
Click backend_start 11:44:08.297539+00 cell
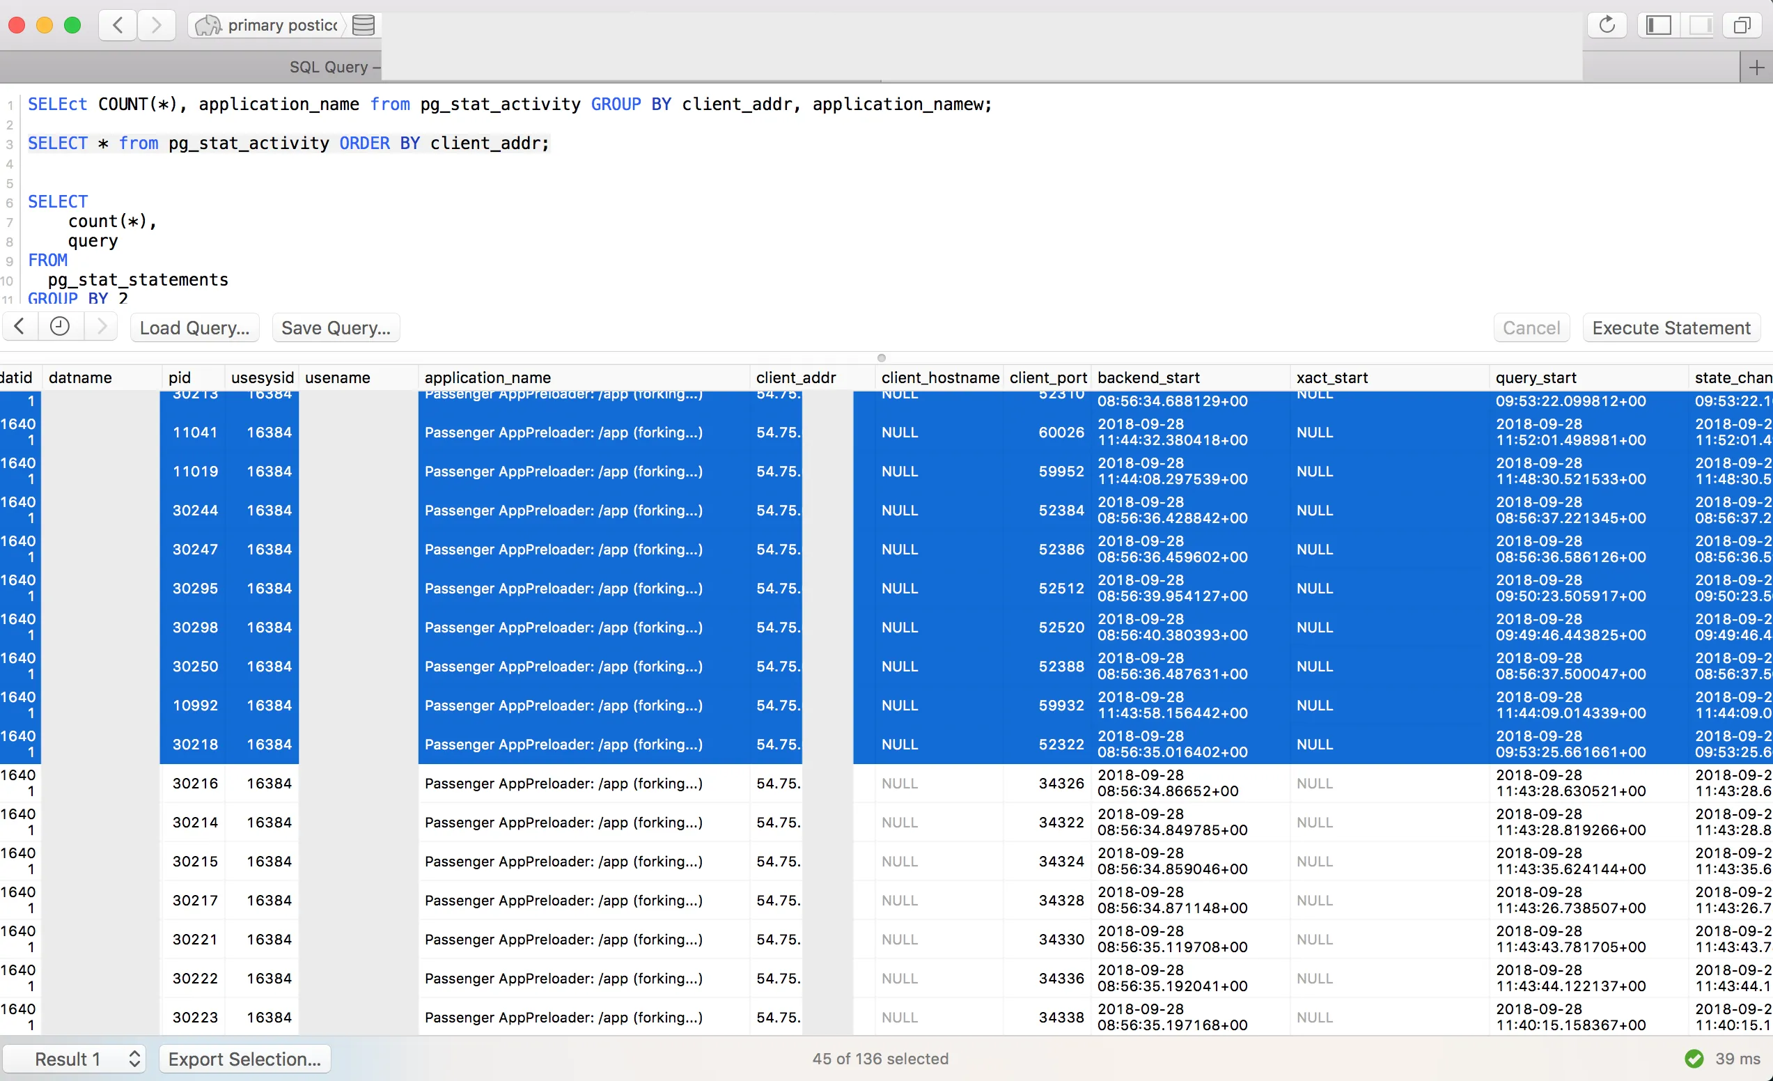click(x=1192, y=471)
